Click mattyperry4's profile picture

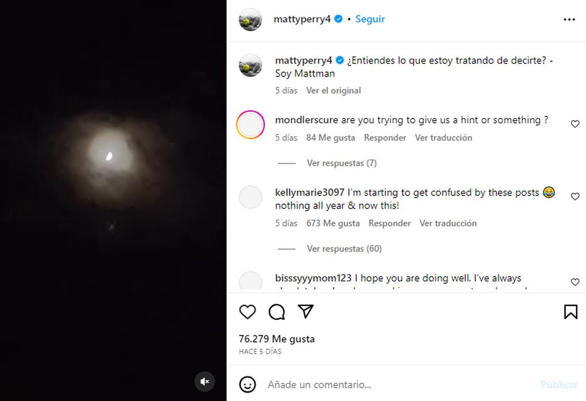tap(250, 19)
